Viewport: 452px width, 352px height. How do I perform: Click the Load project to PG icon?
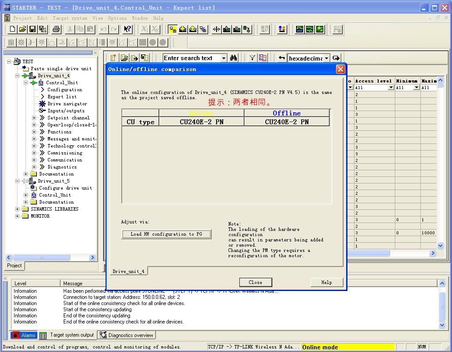[x=193, y=29]
